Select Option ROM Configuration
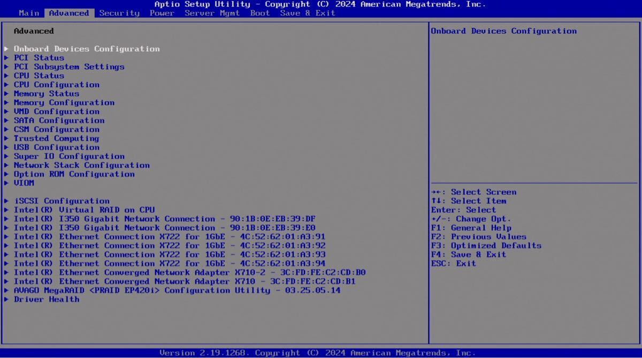Screen dimensions: 642x358 click(74, 174)
